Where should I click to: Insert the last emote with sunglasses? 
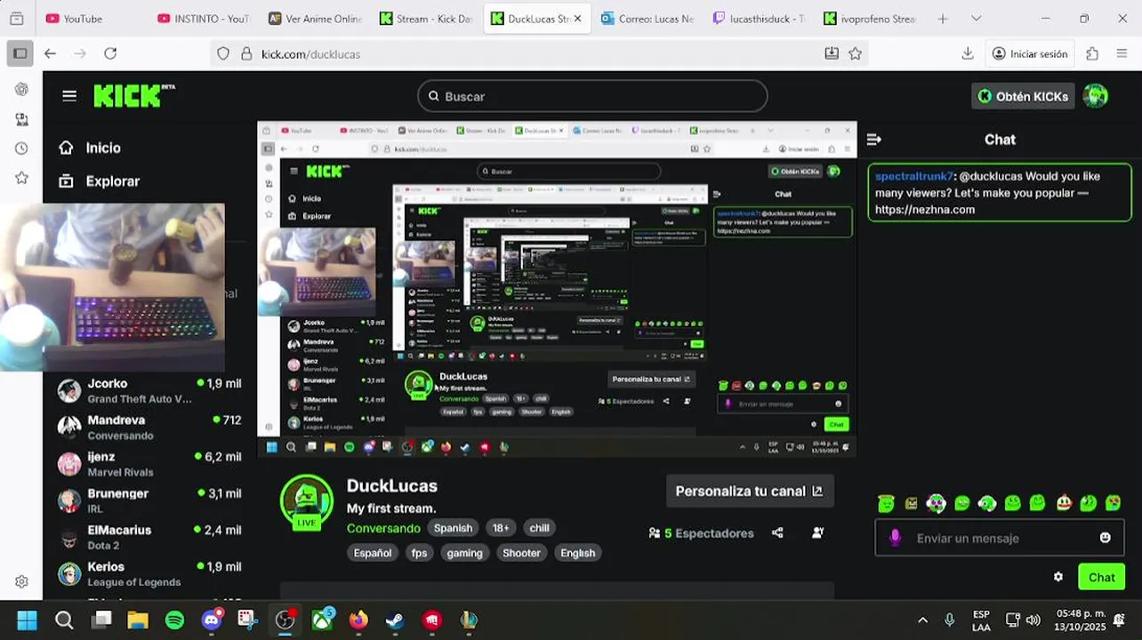tap(1113, 504)
